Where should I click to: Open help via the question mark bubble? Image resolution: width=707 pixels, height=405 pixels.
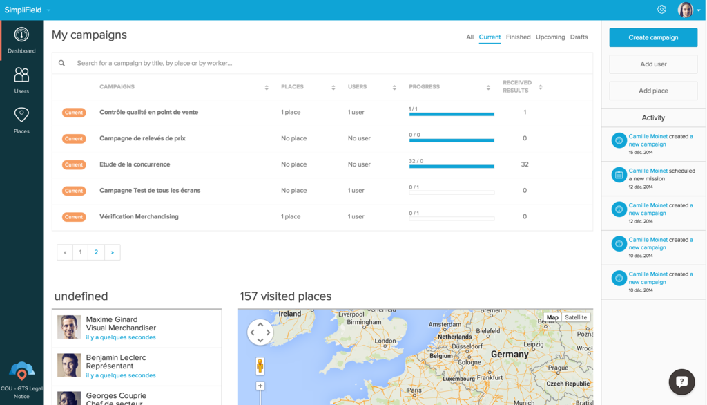point(681,382)
